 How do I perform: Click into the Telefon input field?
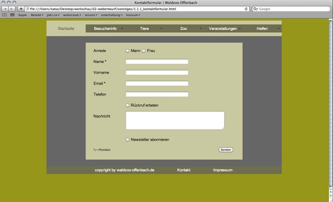pos(157,94)
